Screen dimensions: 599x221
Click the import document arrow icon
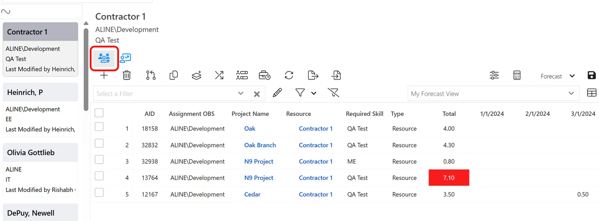336,76
